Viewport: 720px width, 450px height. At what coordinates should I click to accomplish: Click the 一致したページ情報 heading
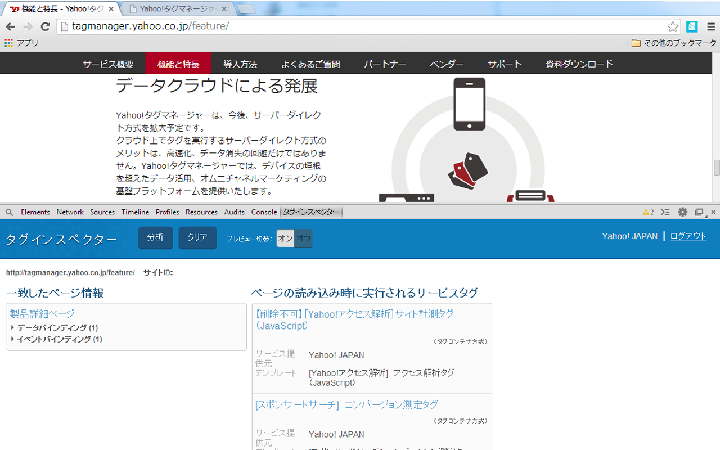pyautogui.click(x=55, y=293)
